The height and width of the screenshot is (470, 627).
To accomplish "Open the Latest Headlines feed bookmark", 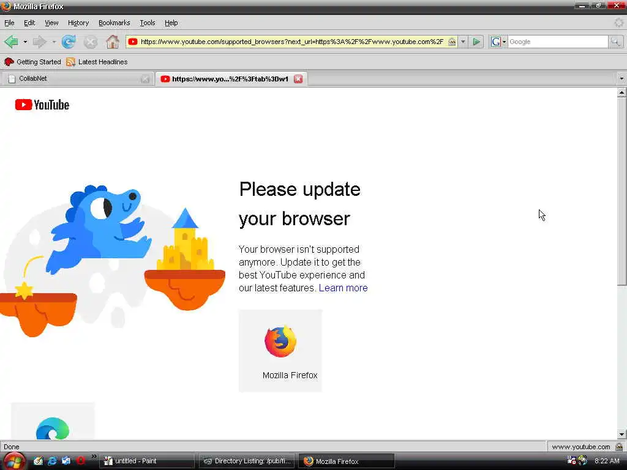I will (97, 62).
